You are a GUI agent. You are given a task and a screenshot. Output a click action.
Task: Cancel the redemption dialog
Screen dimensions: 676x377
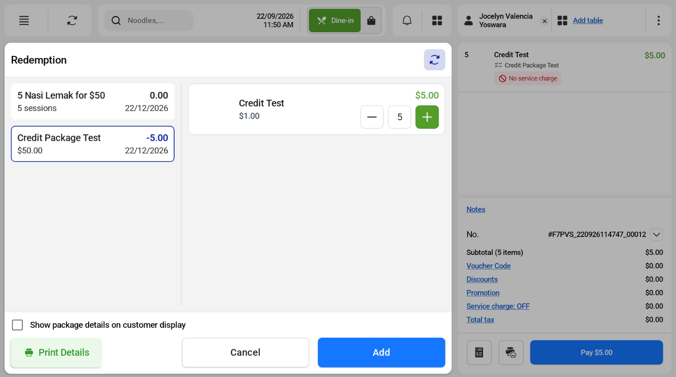pos(245,353)
